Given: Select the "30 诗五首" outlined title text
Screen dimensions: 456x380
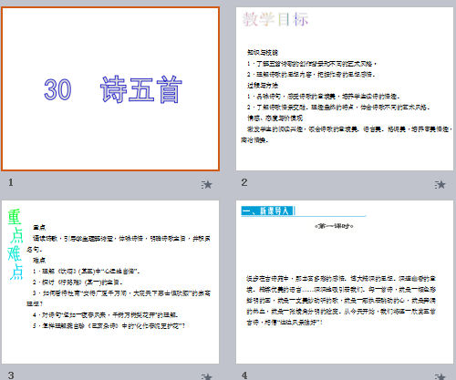Looking at the screenshot, I should pyautogui.click(x=113, y=89).
